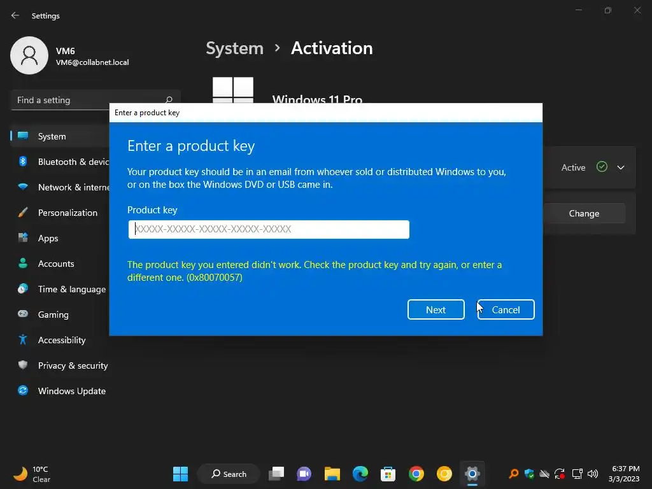The image size is (652, 489).
Task: Open the VM6 user profile avatar
Action: click(29, 55)
